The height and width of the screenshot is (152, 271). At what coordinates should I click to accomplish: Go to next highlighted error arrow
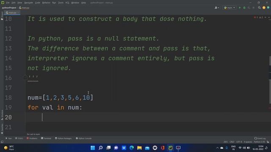coord(269,17)
